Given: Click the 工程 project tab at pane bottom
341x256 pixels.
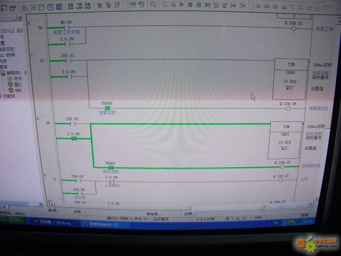Looking at the screenshot, I should click(x=3, y=207).
